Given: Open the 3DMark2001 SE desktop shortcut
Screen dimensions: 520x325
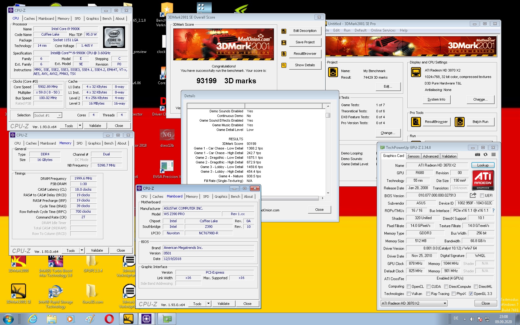Looking at the screenshot, I should click(x=19, y=294).
